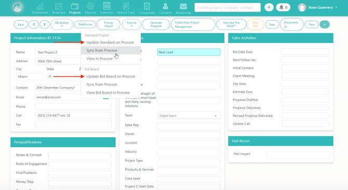Click the New button
The height and width of the screenshot is (190, 348).
[x=272, y=24]
